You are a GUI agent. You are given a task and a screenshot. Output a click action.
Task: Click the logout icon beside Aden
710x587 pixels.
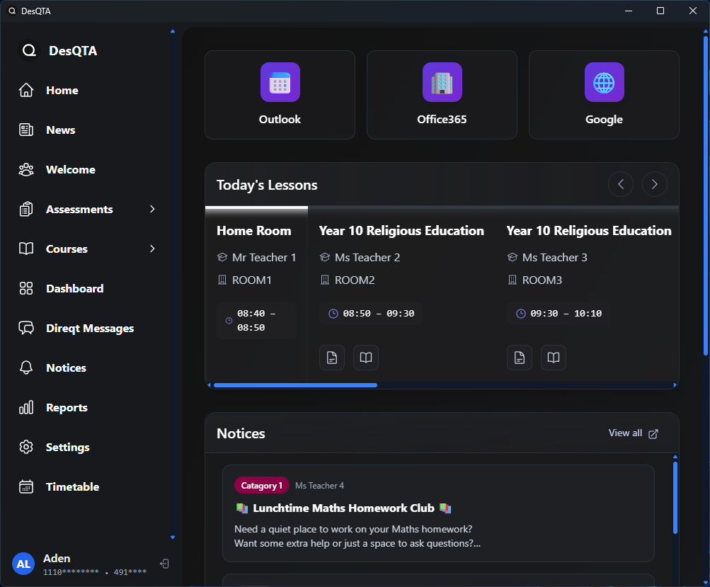coord(164,564)
